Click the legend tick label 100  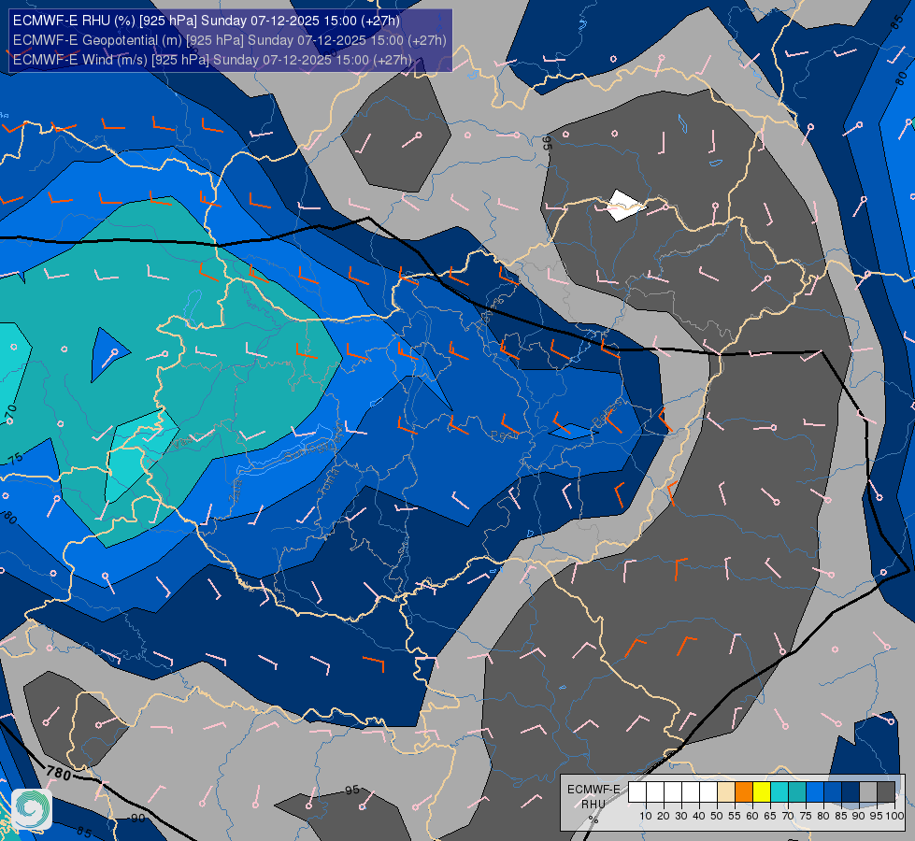pos(894,816)
